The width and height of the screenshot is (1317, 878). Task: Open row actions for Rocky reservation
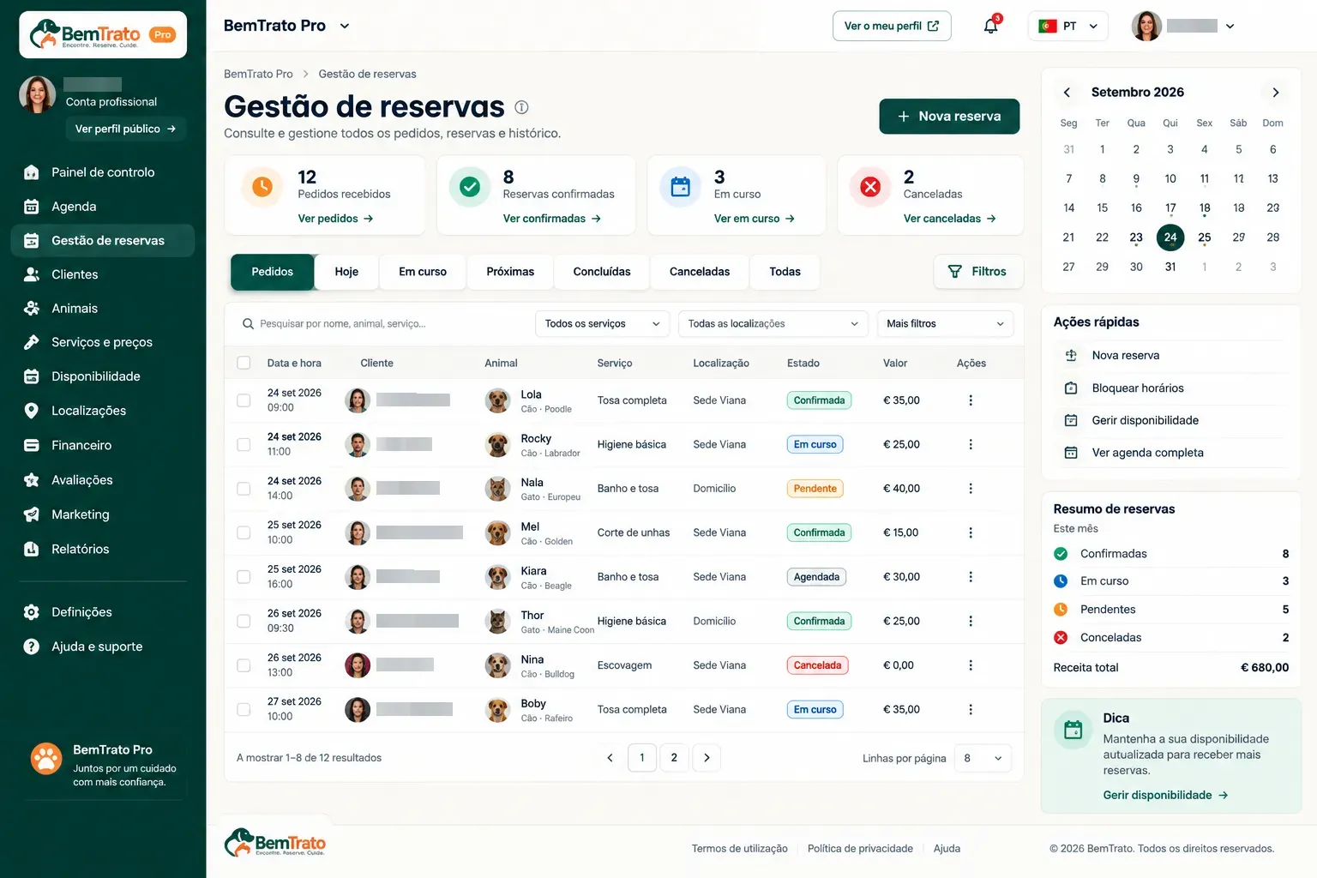coord(971,444)
